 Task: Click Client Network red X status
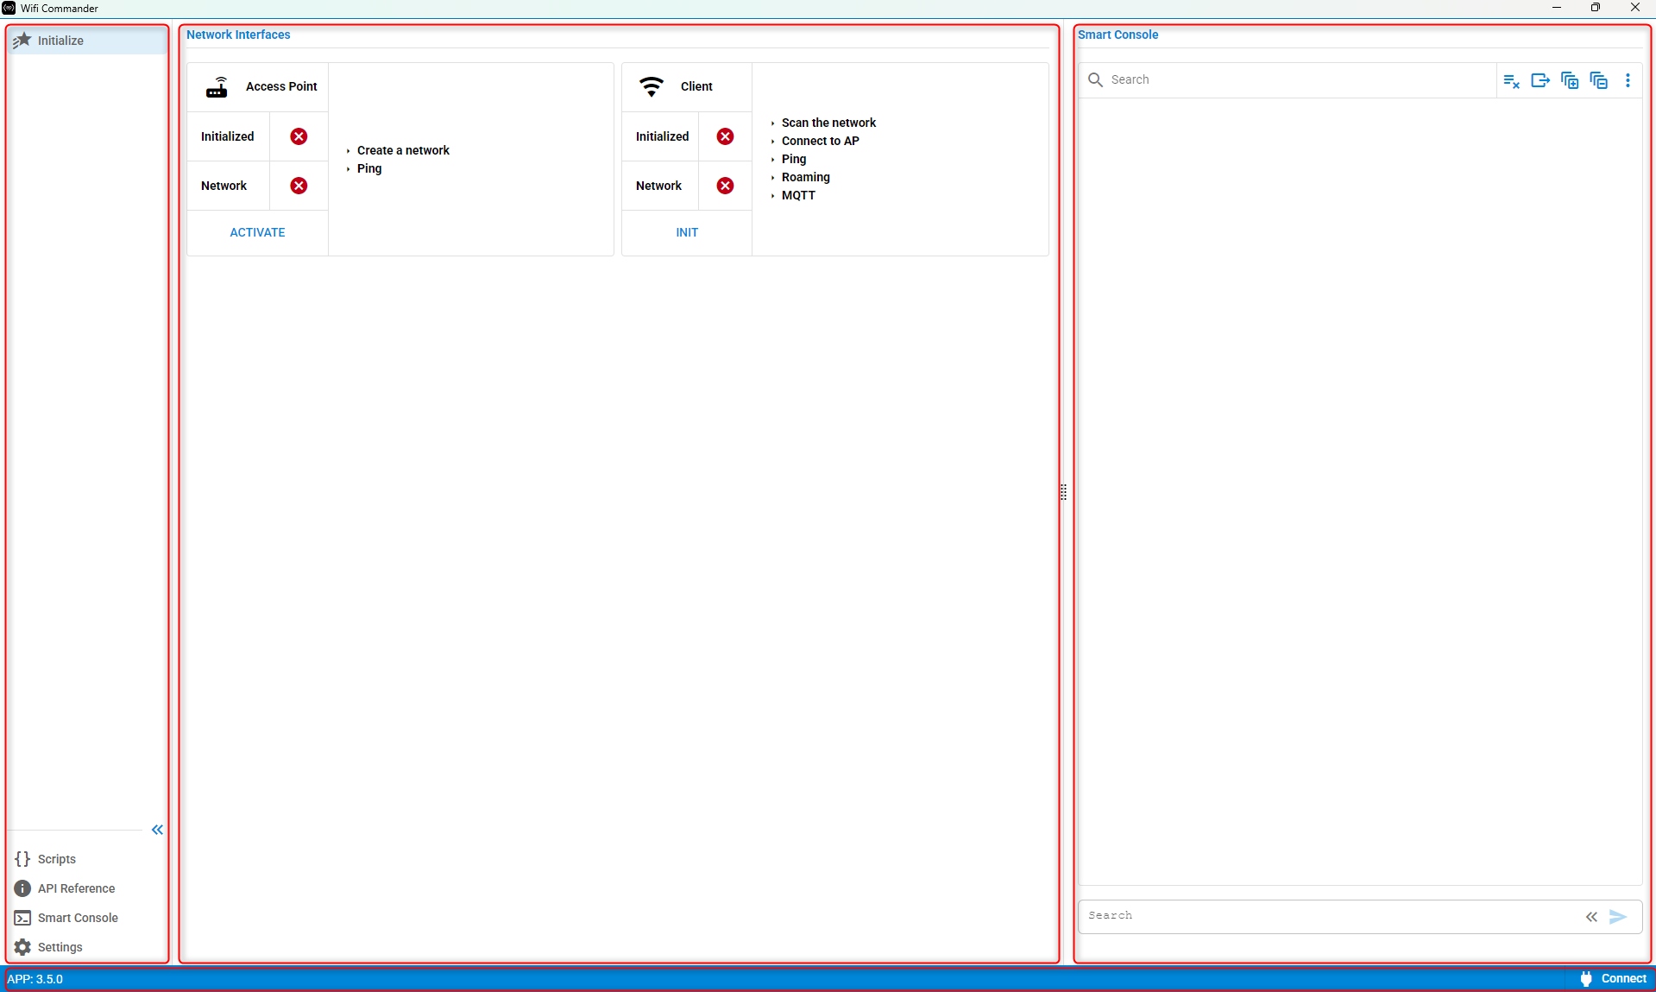click(x=725, y=186)
